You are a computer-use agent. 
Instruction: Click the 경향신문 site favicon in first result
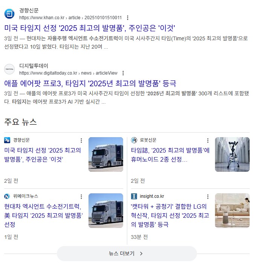click(x=9, y=14)
